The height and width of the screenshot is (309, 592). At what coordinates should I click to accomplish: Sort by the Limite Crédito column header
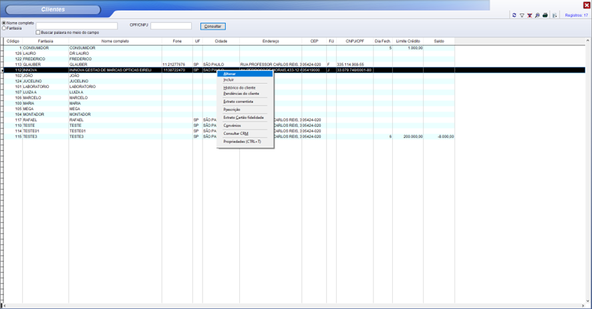point(408,41)
